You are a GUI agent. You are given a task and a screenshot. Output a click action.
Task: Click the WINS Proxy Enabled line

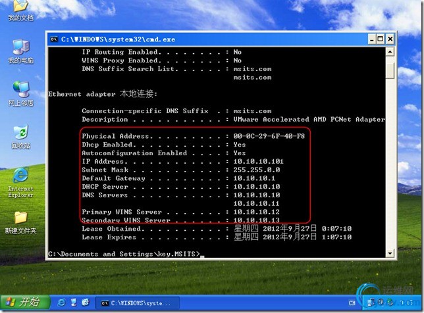click(x=162, y=60)
